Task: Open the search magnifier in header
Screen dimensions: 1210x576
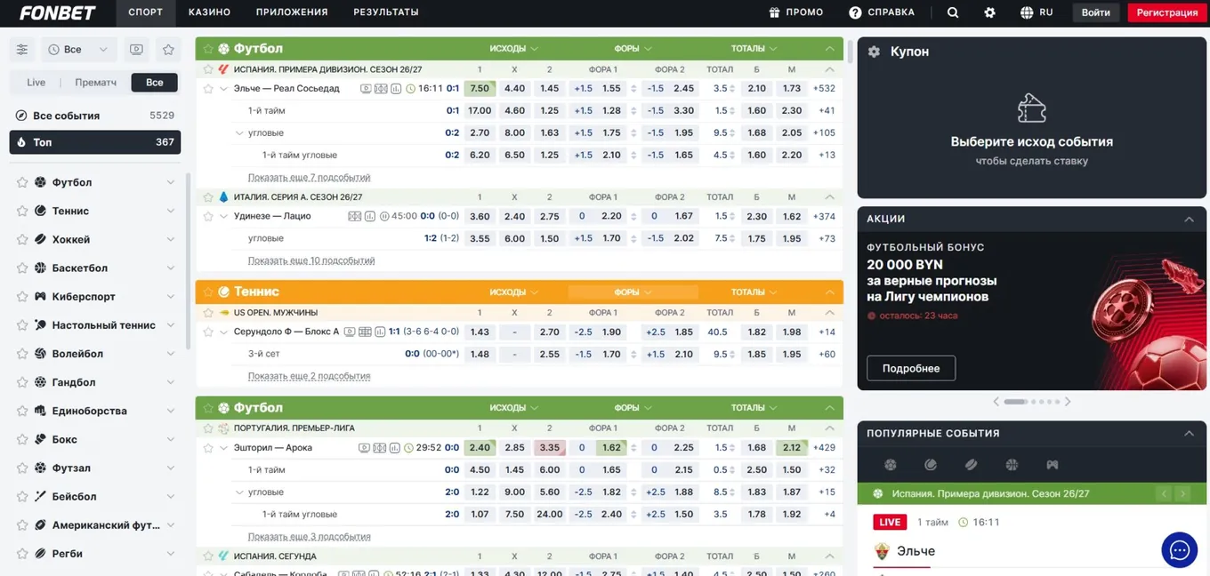Action: 953,12
